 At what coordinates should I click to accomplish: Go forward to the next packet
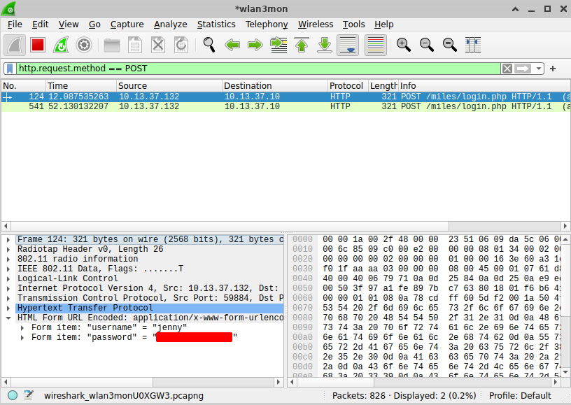click(255, 45)
